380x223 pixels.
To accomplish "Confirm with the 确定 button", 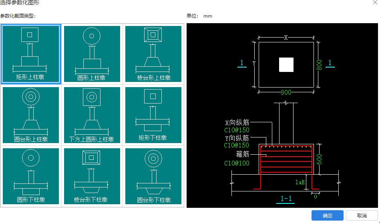I will tap(328, 215).
